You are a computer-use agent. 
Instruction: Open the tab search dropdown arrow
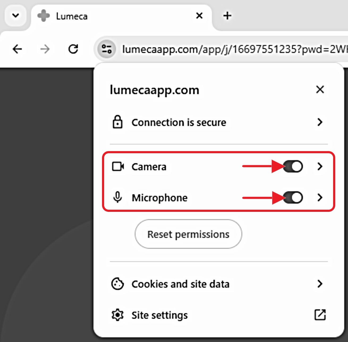coord(16,16)
